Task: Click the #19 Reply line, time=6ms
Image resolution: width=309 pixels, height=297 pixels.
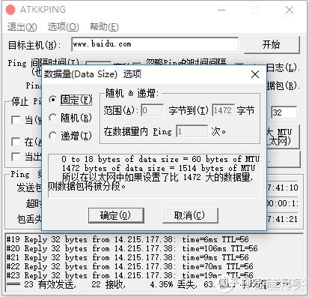Action: click(127, 239)
